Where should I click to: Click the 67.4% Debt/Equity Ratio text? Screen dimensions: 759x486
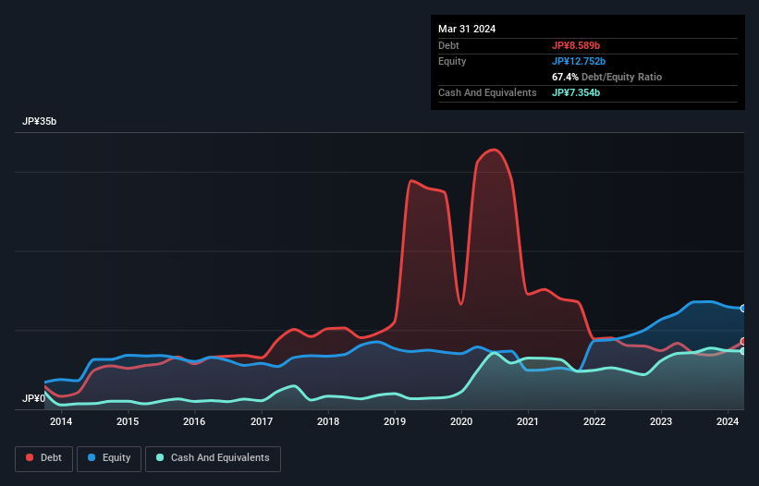(x=607, y=77)
